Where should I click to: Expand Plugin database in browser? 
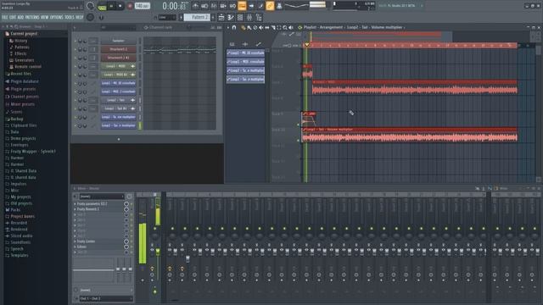click(25, 81)
